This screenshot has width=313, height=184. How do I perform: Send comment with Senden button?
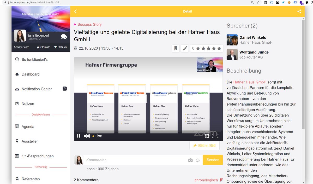(213, 160)
